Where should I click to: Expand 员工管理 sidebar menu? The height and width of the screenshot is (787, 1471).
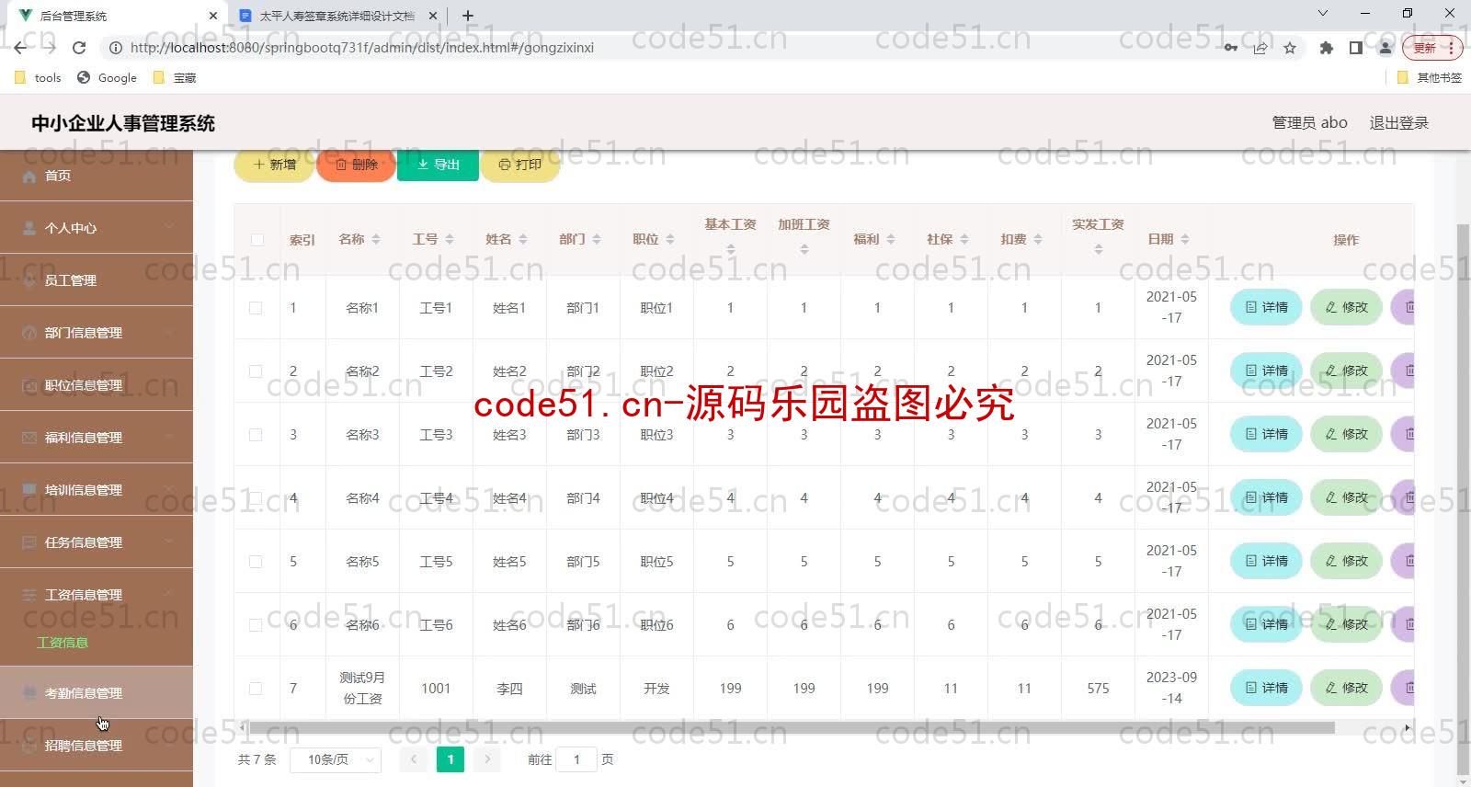[x=97, y=280]
